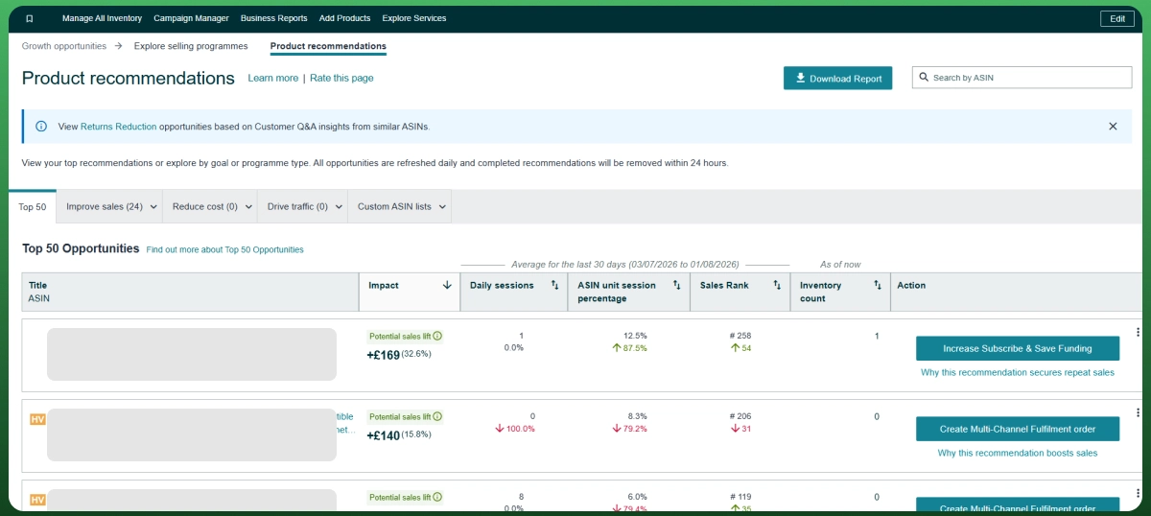
Task: Click the # 206 sales rank value
Action: coord(740,416)
